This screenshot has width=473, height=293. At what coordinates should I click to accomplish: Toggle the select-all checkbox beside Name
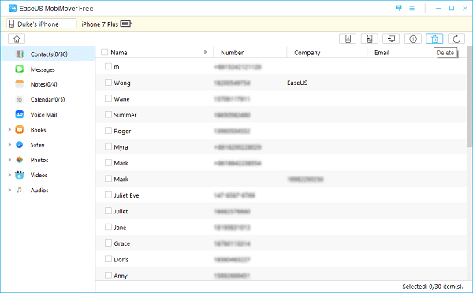pos(104,52)
